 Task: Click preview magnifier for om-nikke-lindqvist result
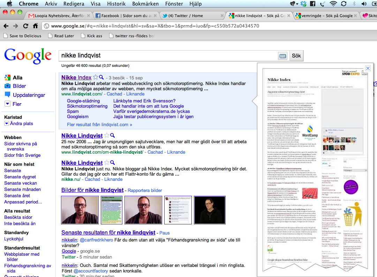pos(113,136)
